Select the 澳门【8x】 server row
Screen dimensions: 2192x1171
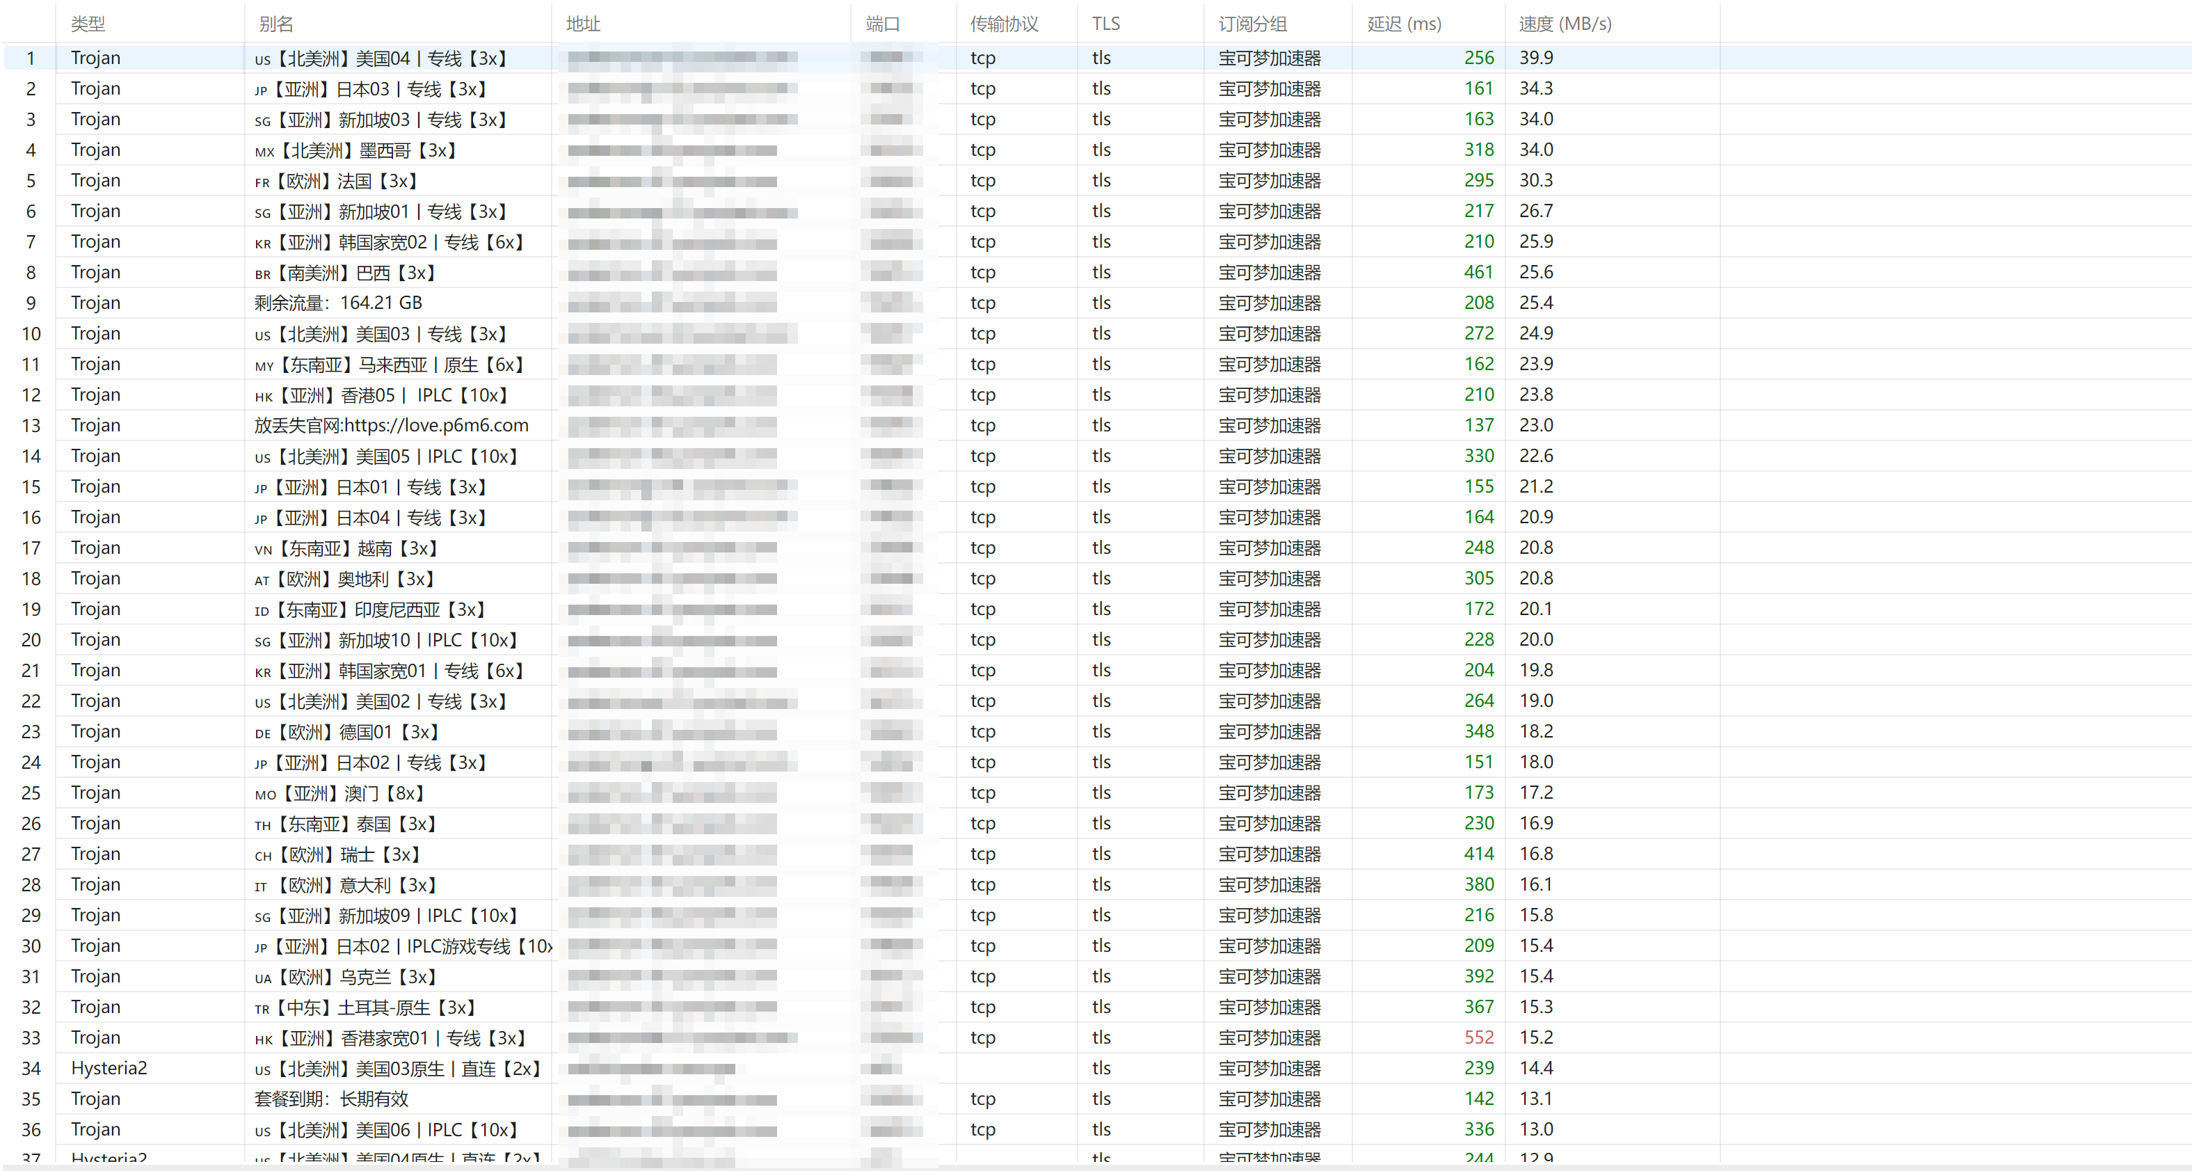click(1096, 793)
